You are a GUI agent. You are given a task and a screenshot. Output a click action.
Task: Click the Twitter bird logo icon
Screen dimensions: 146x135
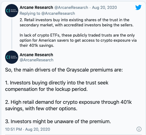pyautogui.click(x=138, y=7)
